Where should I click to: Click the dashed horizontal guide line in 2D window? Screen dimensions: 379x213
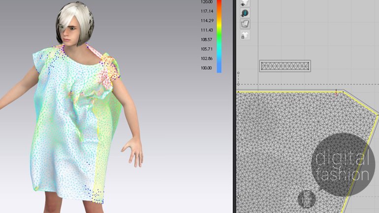(x=305, y=84)
